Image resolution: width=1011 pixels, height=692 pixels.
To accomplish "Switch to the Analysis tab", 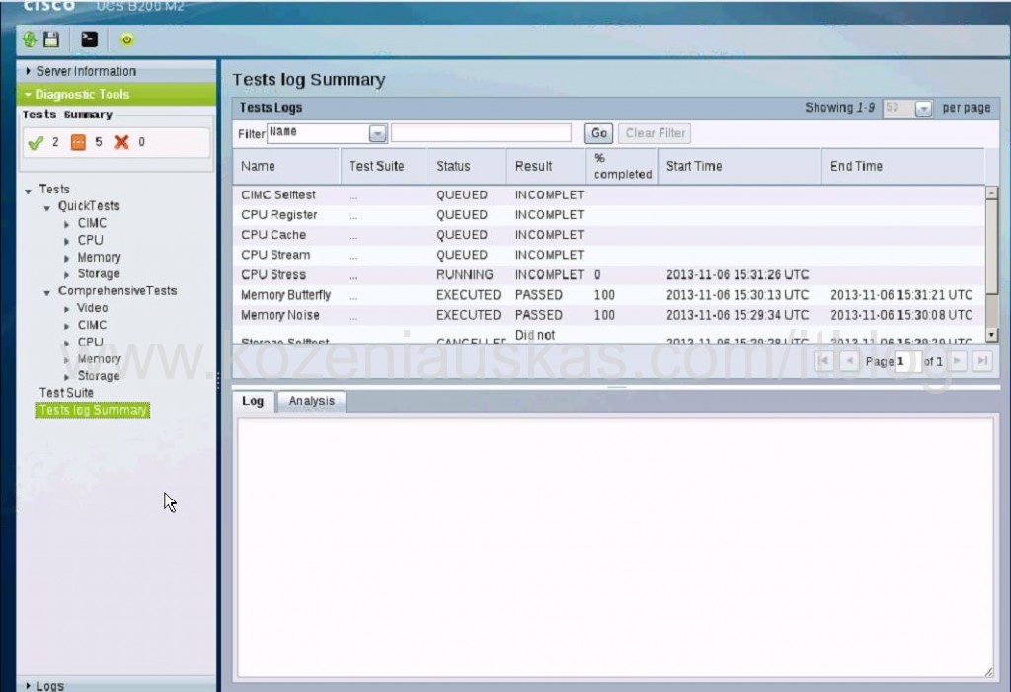I will (x=311, y=401).
